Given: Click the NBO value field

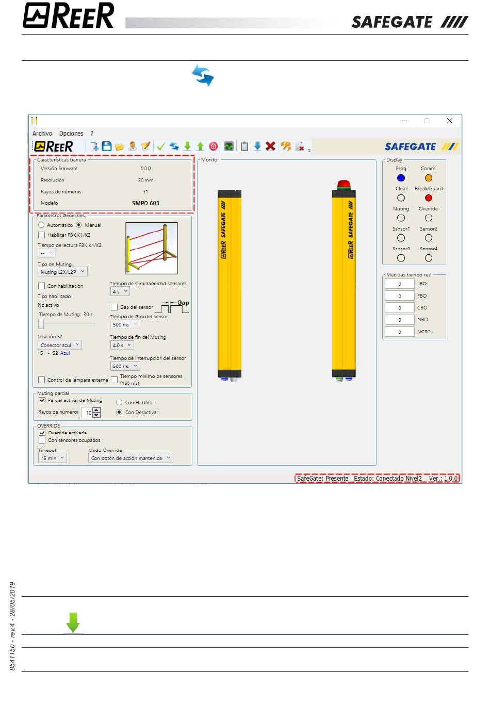Looking at the screenshot, I should pos(399,320).
